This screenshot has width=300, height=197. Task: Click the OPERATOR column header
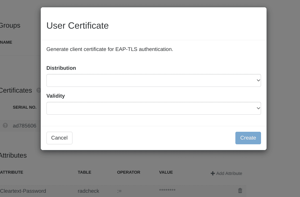click(x=128, y=172)
